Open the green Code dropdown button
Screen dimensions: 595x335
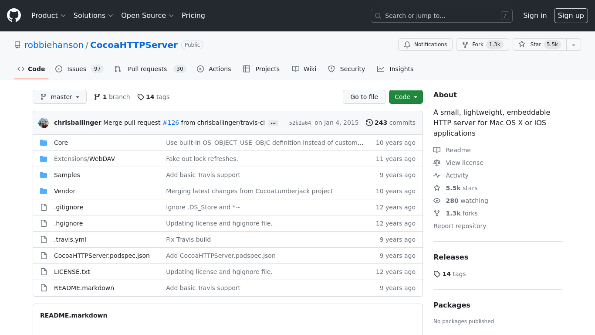coord(406,97)
